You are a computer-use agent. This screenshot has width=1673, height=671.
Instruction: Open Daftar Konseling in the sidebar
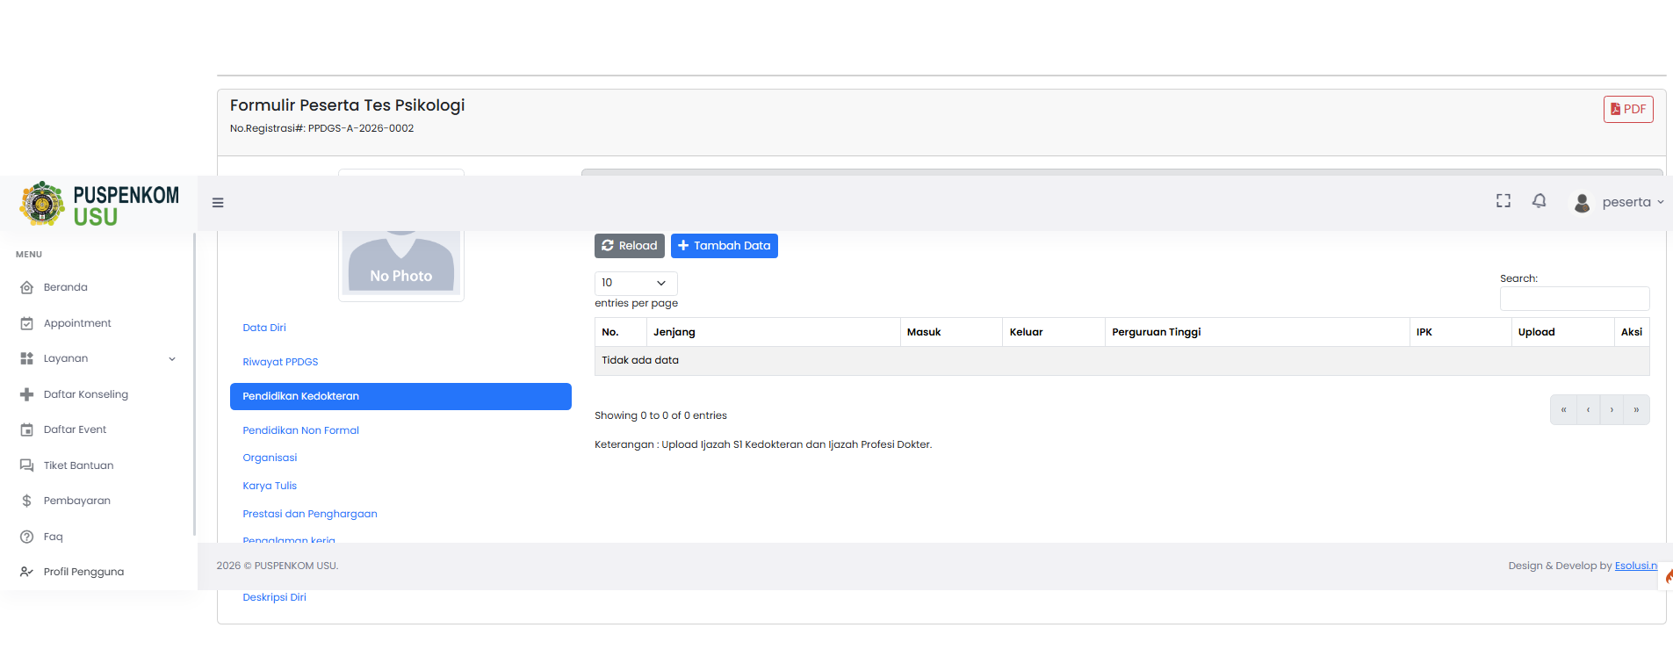click(86, 394)
